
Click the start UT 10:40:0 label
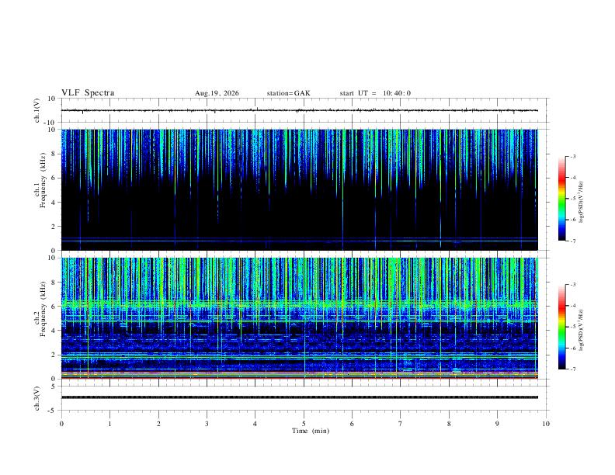point(375,93)
